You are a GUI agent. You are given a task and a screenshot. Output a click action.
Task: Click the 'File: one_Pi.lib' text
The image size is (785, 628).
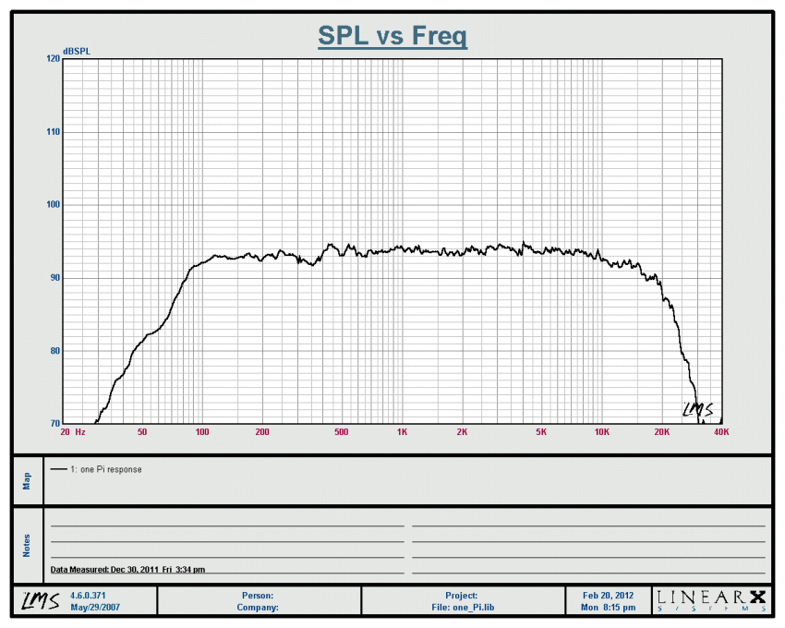tap(463, 608)
